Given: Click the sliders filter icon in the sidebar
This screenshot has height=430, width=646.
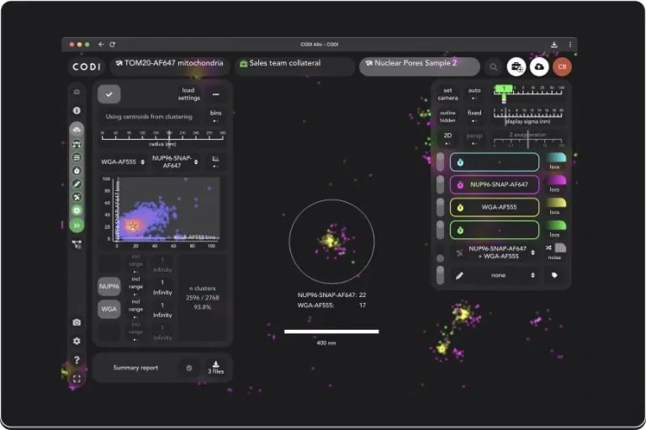Looking at the screenshot, I should pyautogui.click(x=77, y=157).
